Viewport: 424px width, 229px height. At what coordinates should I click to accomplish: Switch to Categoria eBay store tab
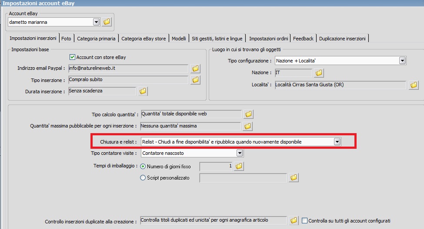point(144,39)
